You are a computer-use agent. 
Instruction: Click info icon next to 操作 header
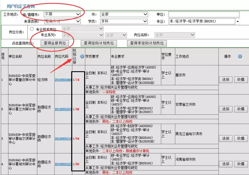pyautogui.click(x=240, y=56)
